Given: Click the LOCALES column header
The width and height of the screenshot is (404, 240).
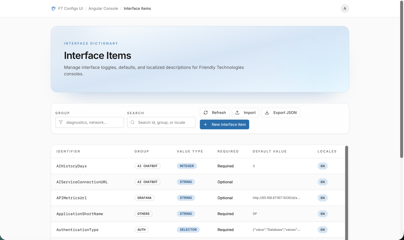Looking at the screenshot, I should click(327, 151).
